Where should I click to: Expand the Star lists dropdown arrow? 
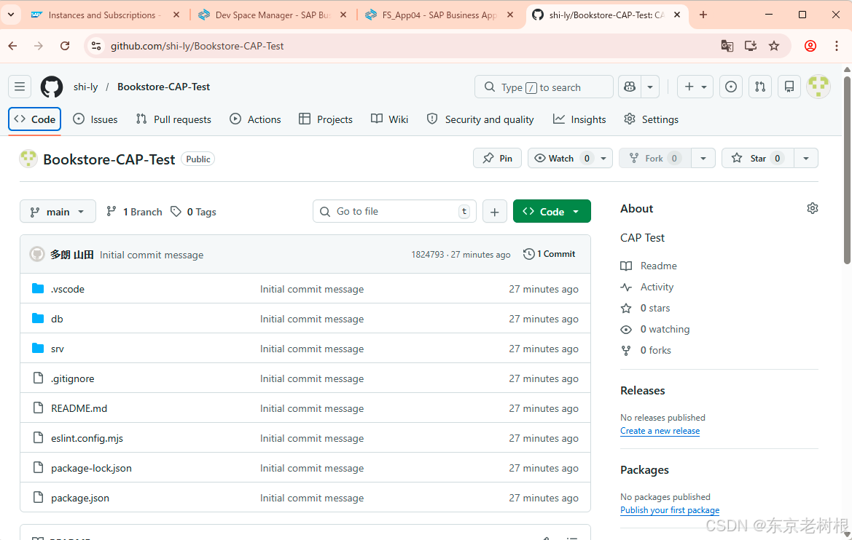tap(806, 158)
